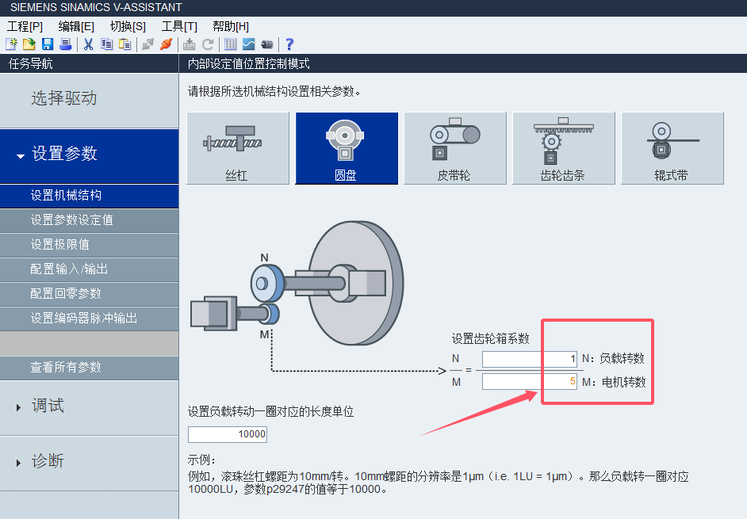Go to 设置极限值 in task navigation
Viewport: 747px width, 519px height.
point(60,244)
